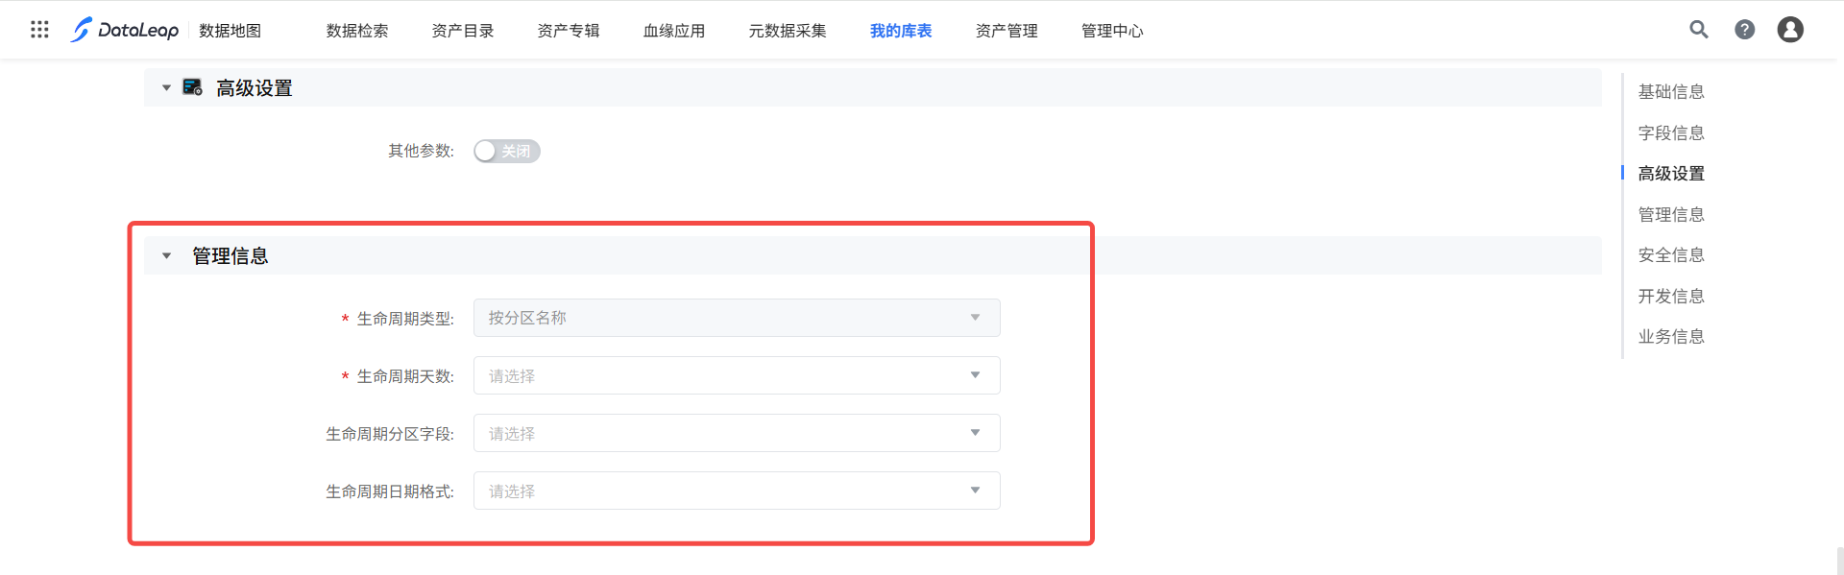The image size is (1844, 575).
Task: Open the help question mark icon
Action: [x=1744, y=30]
